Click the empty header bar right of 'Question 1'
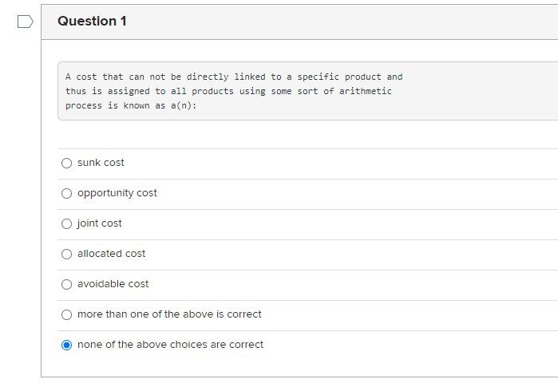 click(343, 22)
